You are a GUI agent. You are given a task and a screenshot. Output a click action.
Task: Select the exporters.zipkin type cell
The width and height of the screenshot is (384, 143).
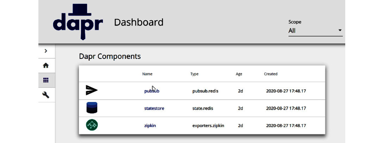(209, 126)
